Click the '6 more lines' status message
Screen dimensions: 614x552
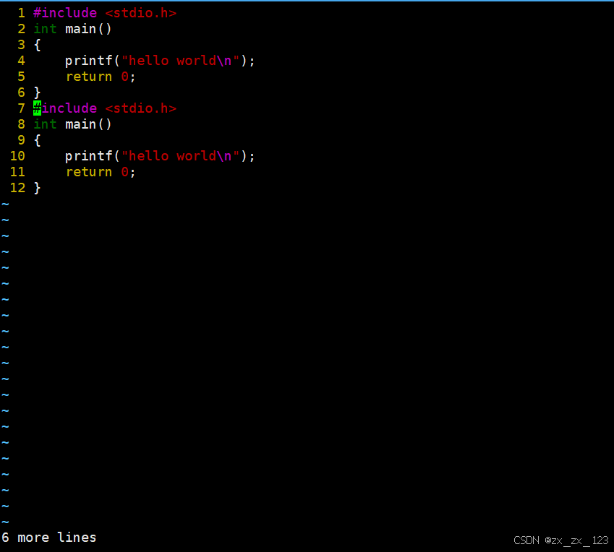click(49, 538)
